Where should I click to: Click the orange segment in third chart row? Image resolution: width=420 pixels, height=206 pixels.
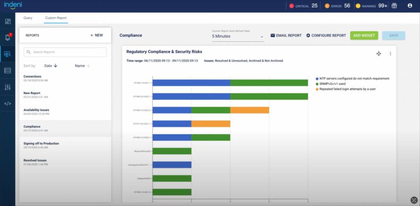tap(250, 110)
